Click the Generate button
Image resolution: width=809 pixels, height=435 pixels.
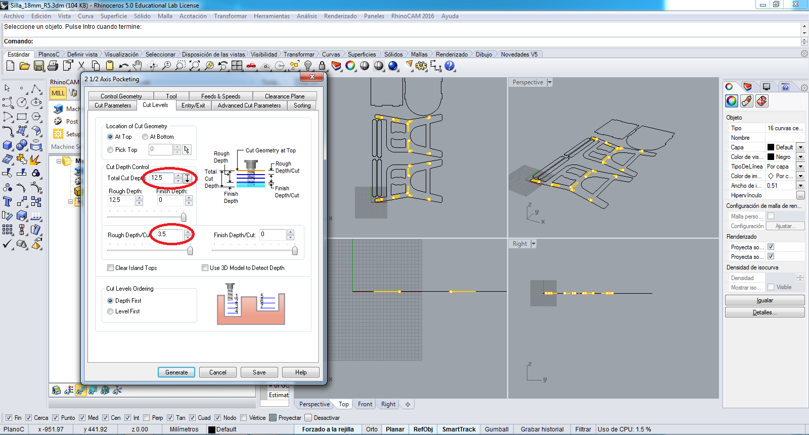[x=176, y=372]
